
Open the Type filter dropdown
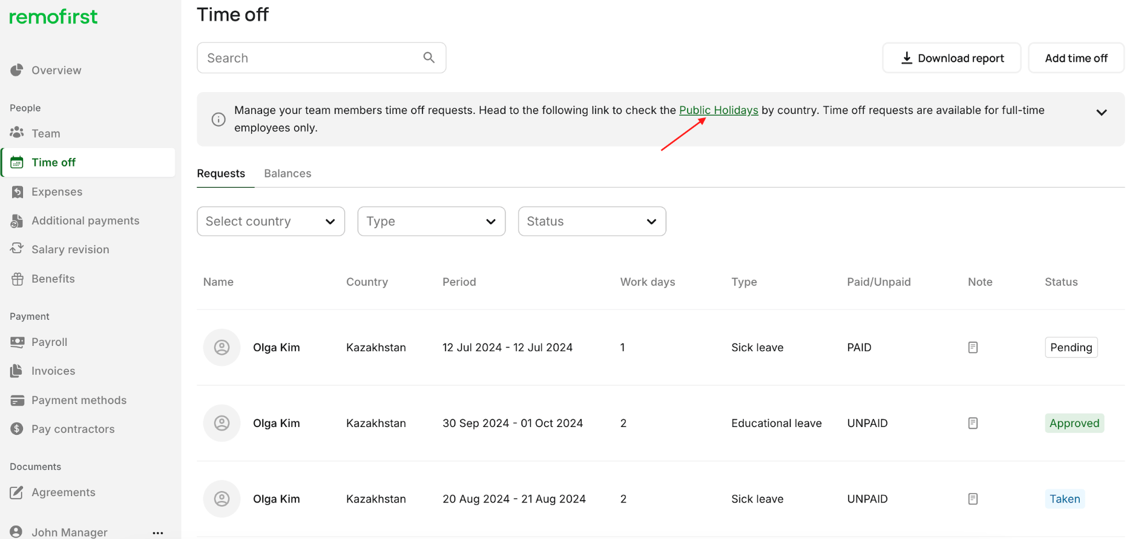point(431,221)
